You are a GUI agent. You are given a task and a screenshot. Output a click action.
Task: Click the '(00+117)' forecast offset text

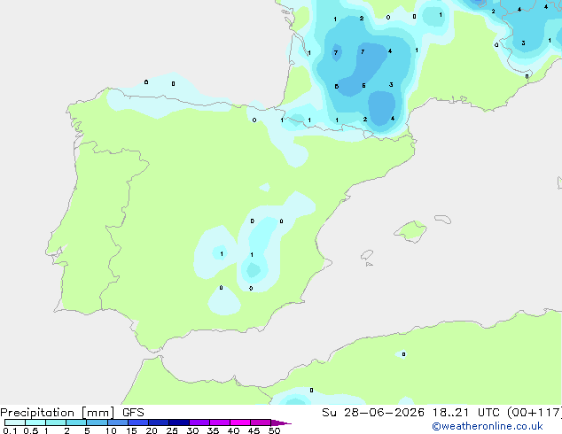click(x=535, y=413)
